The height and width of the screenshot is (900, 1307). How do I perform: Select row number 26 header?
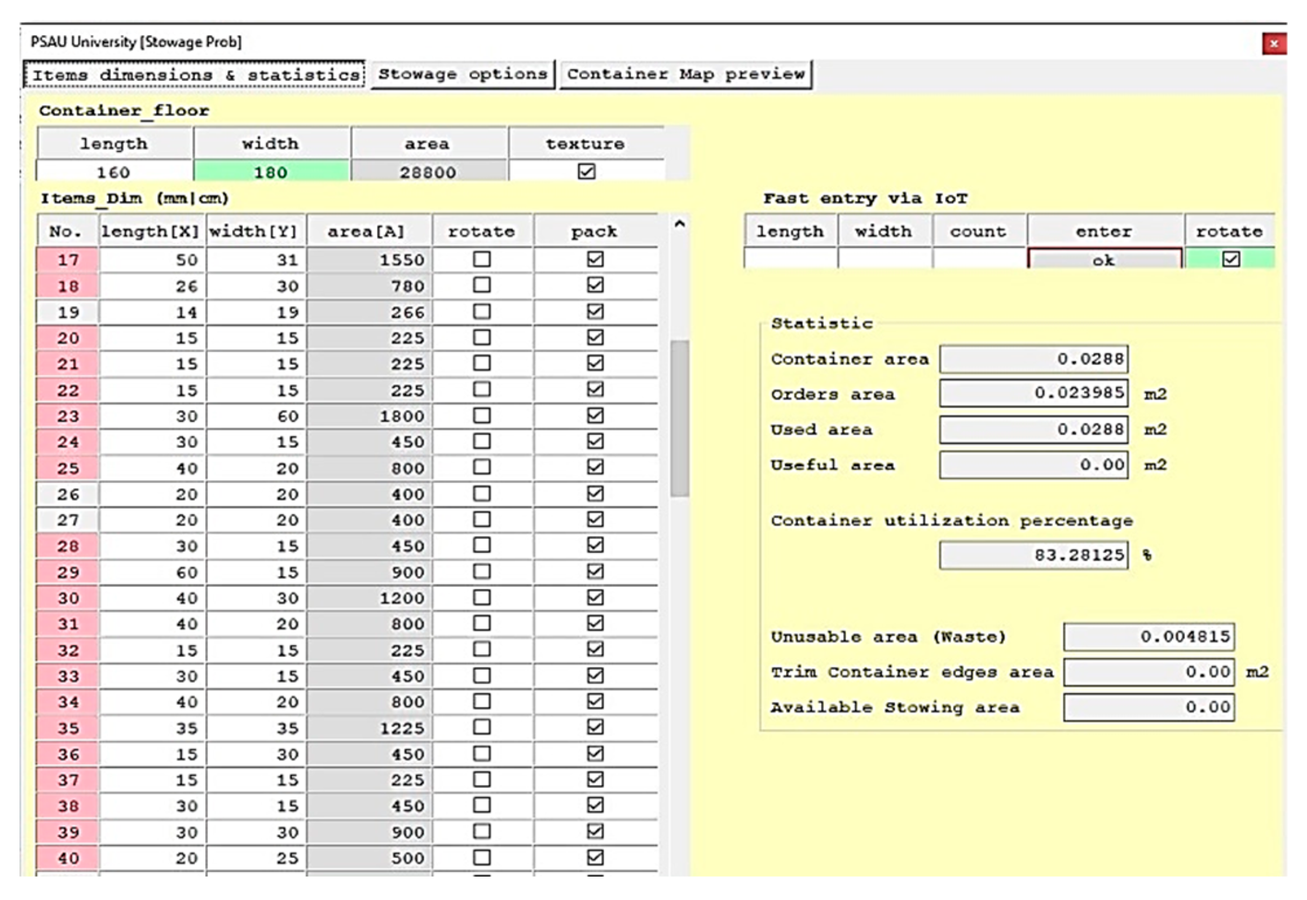click(68, 494)
